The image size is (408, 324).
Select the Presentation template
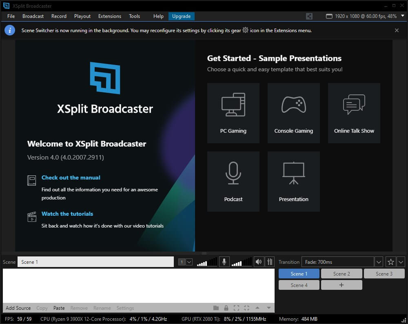[293, 182]
